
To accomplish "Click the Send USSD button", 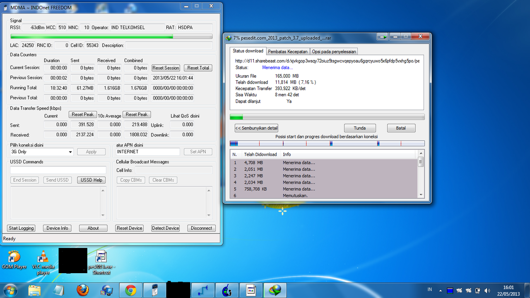I will point(58,180).
